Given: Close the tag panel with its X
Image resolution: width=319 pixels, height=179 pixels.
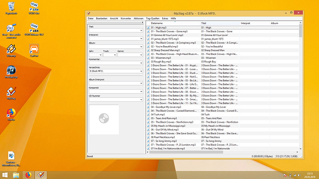Looking at the screenshot, I should [x=142, y=23].
